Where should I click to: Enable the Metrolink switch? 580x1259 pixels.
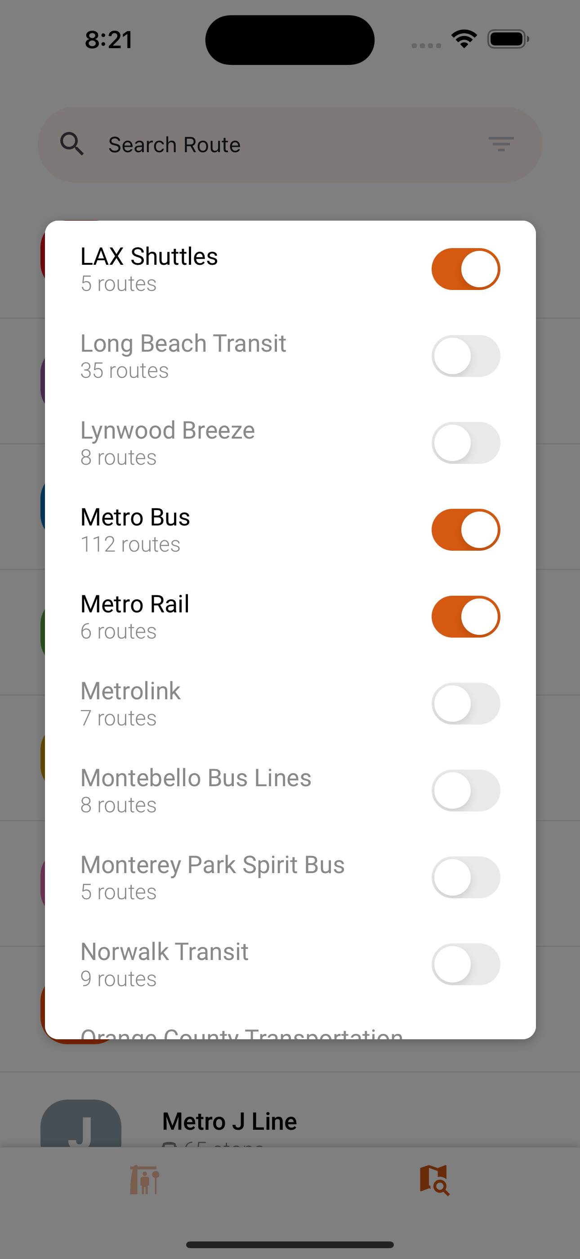pyautogui.click(x=466, y=704)
